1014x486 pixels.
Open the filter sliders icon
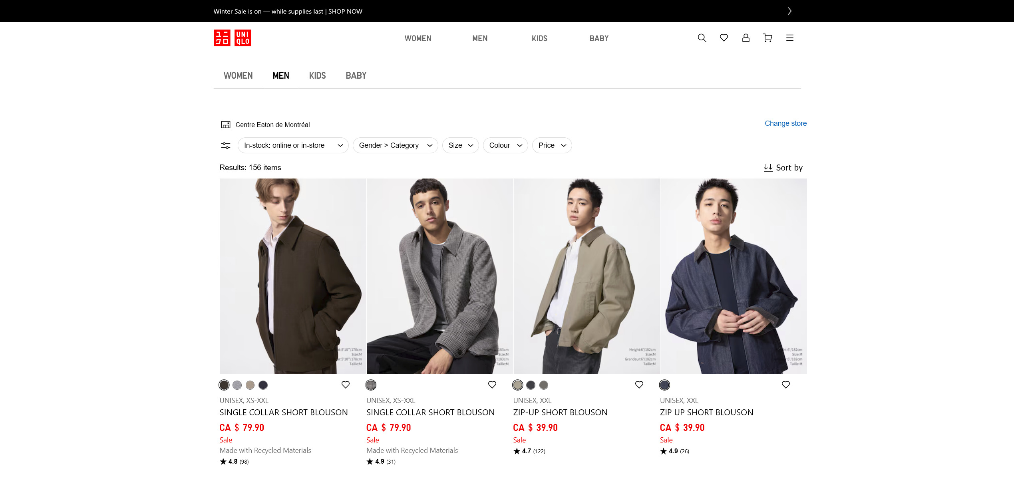[226, 145]
